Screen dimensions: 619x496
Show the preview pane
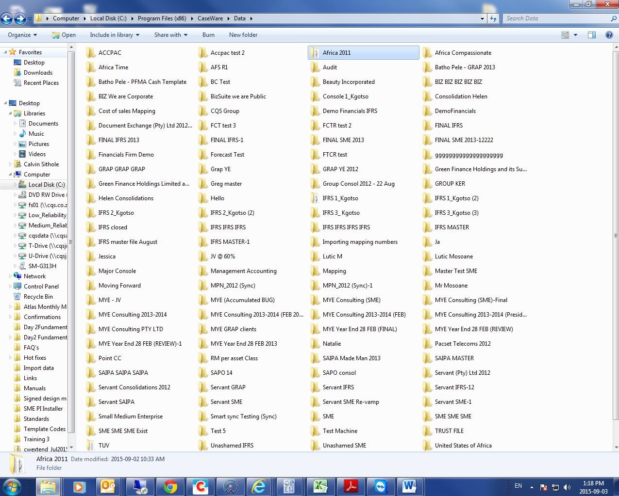[591, 35]
